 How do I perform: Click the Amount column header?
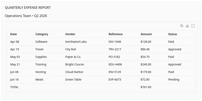pos(146,34)
